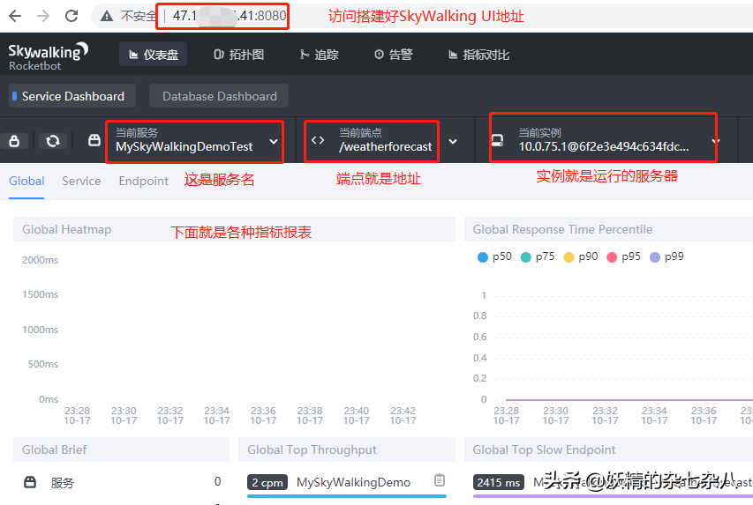Click the Global Response Time Percentile title
Image resolution: width=753 pixels, height=505 pixels.
click(562, 229)
